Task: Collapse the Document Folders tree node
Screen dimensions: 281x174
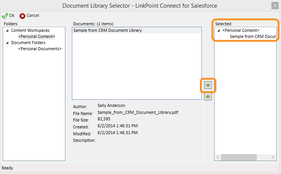Action: 7,43
